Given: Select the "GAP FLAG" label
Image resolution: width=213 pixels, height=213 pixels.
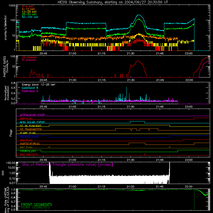Looking at the screenshot, I should tap(26, 118).
